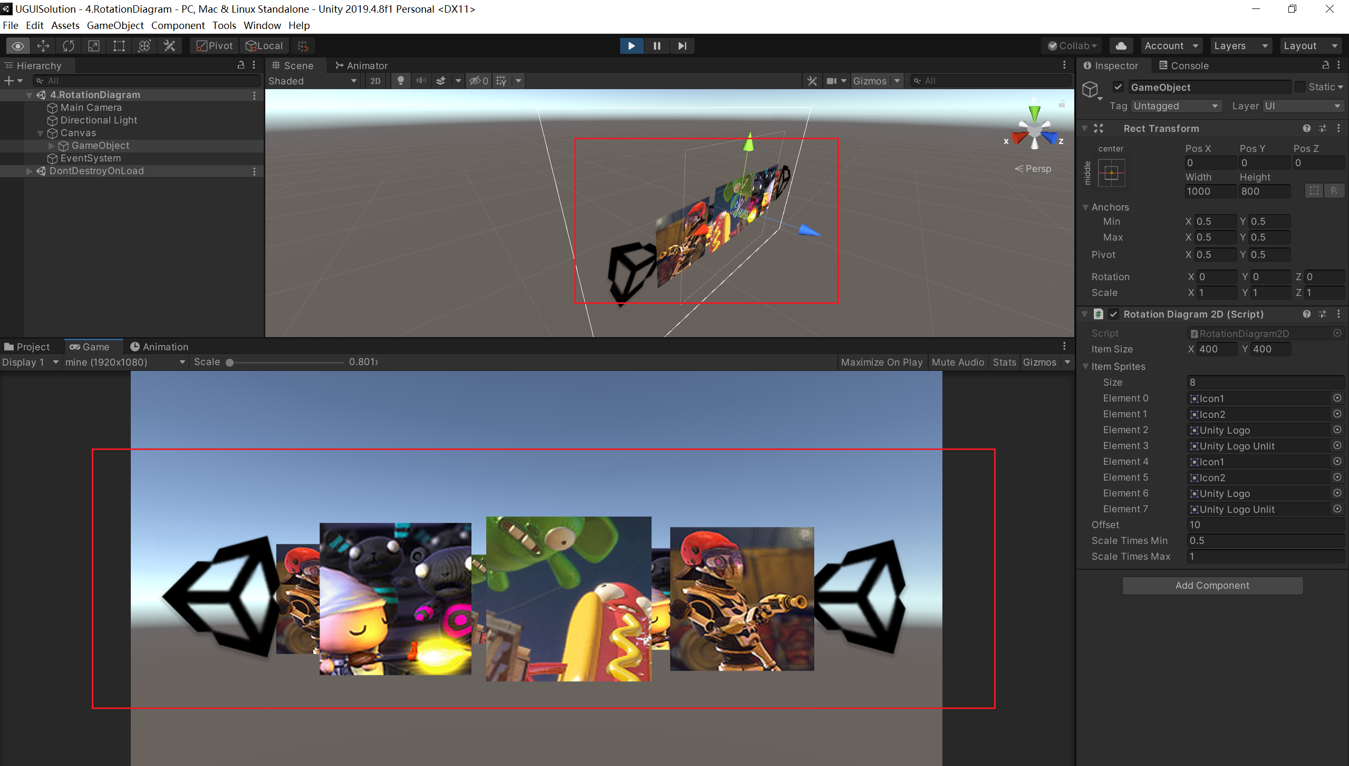
Task: Toggle Maximize On Play
Action: (x=882, y=362)
